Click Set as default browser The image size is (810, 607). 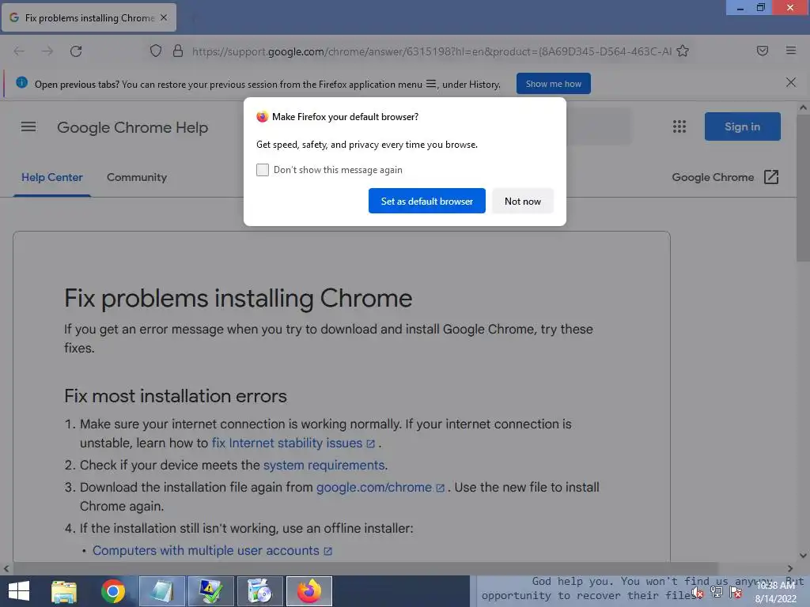pos(426,201)
